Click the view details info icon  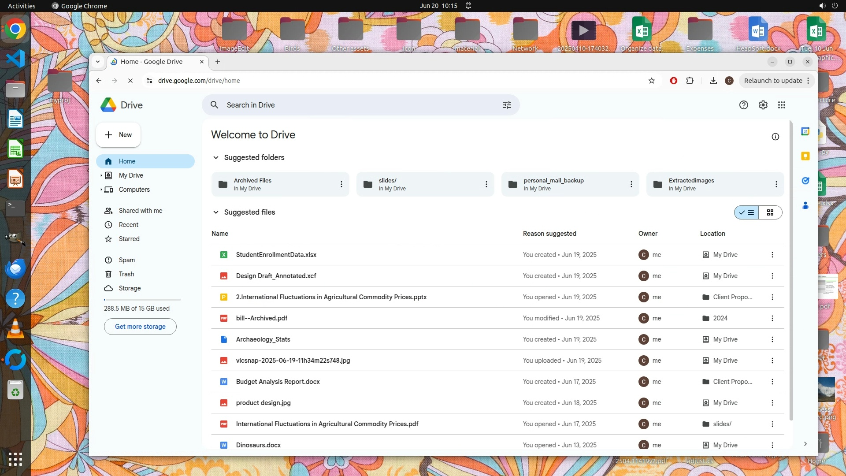pos(775,137)
